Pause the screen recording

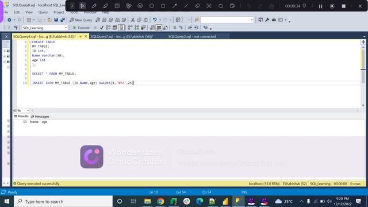click(320, 6)
